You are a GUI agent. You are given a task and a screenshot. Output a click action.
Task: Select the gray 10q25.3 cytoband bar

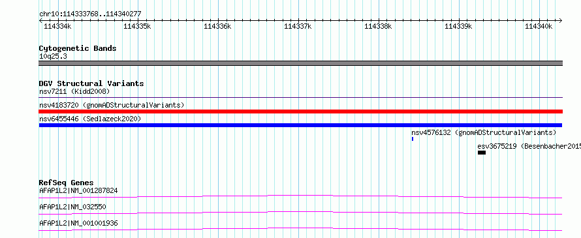[x=301, y=63]
